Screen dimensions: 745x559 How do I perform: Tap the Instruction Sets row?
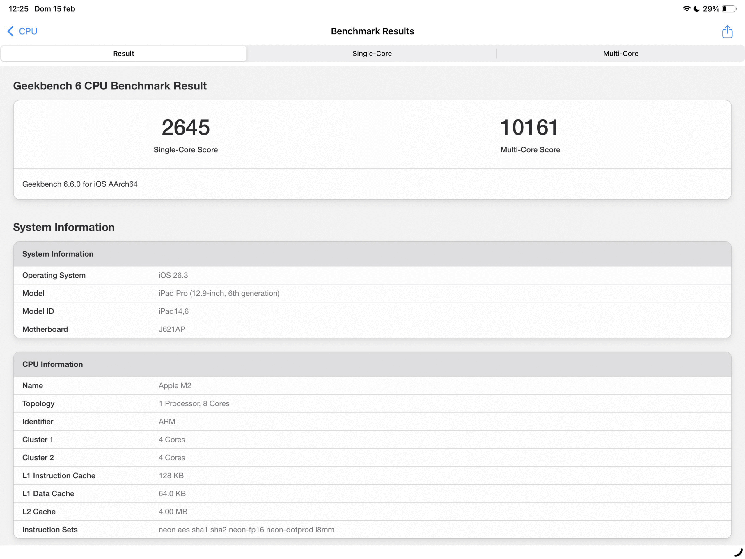[372, 529]
